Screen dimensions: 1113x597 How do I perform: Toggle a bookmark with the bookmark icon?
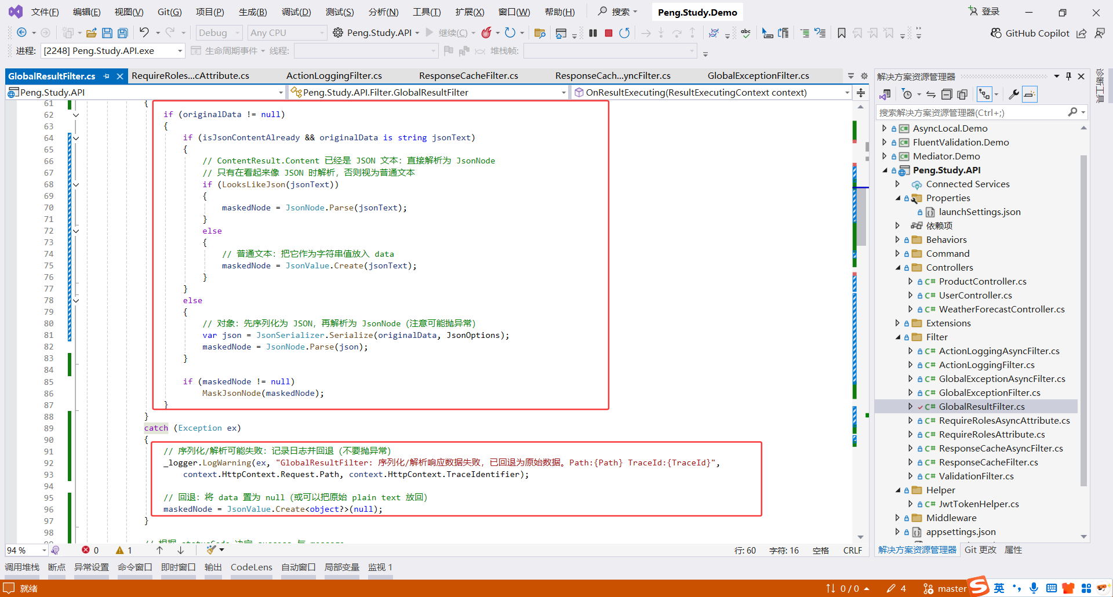[841, 33]
